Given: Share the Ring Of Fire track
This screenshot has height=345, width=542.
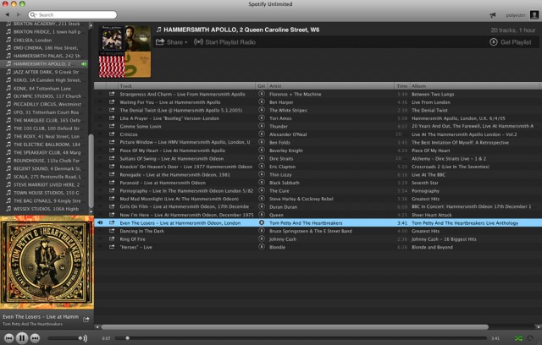Looking at the screenshot, I should [x=112, y=239].
